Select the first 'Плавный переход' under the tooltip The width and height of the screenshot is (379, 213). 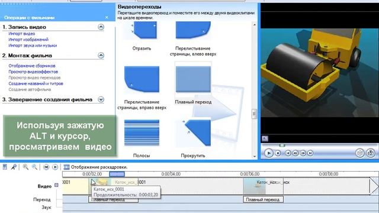click(113, 200)
